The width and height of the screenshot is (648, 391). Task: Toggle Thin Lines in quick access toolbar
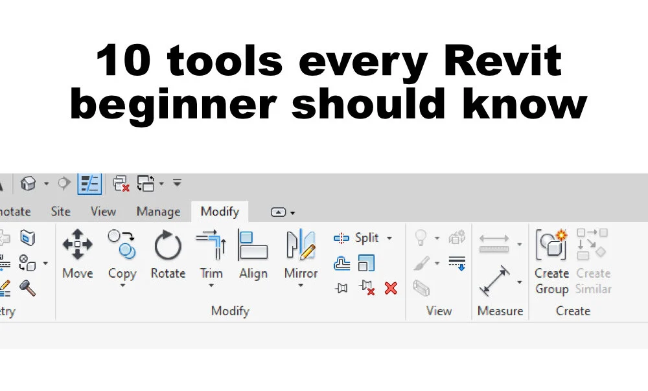pyautogui.click(x=89, y=183)
